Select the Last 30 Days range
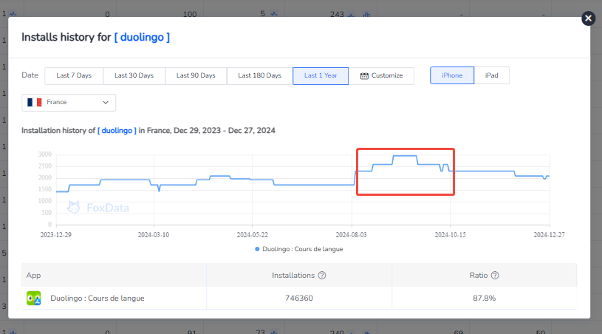 [x=134, y=75]
